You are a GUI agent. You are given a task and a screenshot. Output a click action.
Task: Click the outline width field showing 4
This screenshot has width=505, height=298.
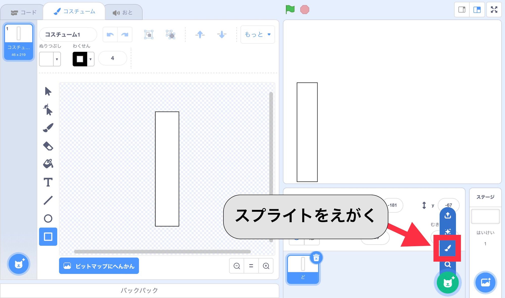tap(113, 58)
